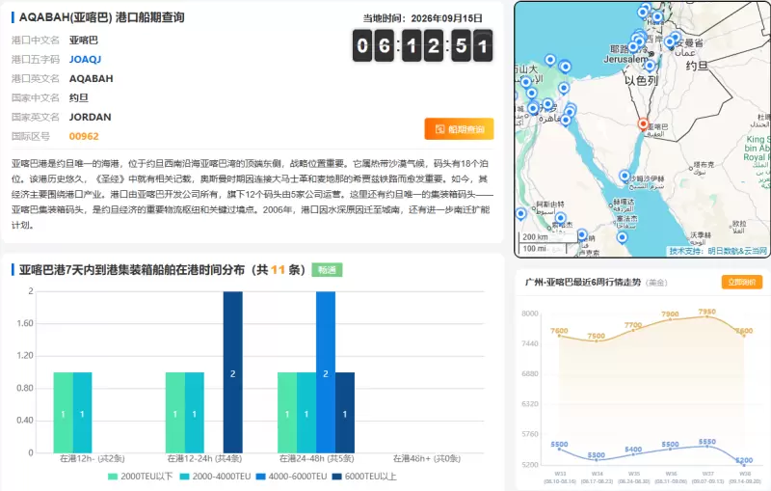Select the 5300 data point at W34
Image resolution: width=771 pixels, height=491 pixels.
point(597,459)
